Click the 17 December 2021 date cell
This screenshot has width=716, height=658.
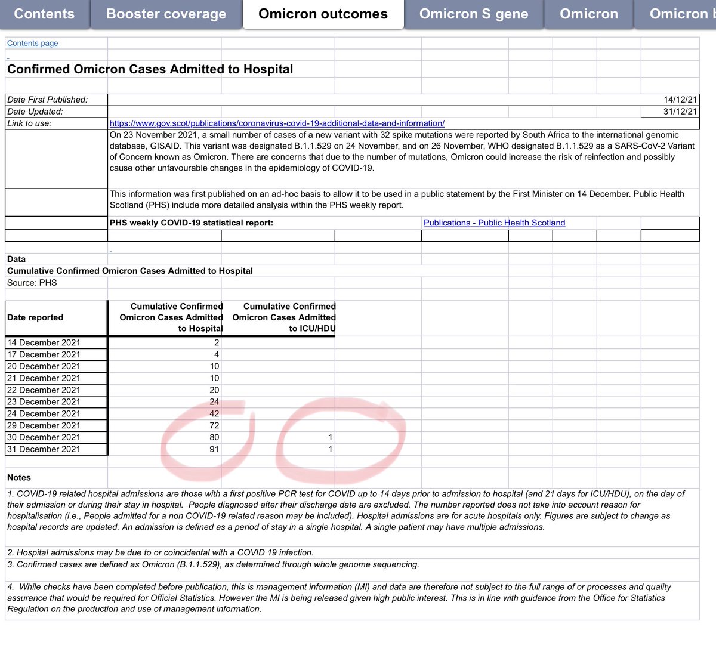[57, 354]
